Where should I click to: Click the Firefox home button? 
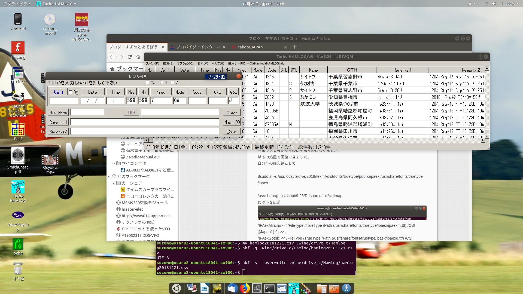pyautogui.click(x=138, y=57)
